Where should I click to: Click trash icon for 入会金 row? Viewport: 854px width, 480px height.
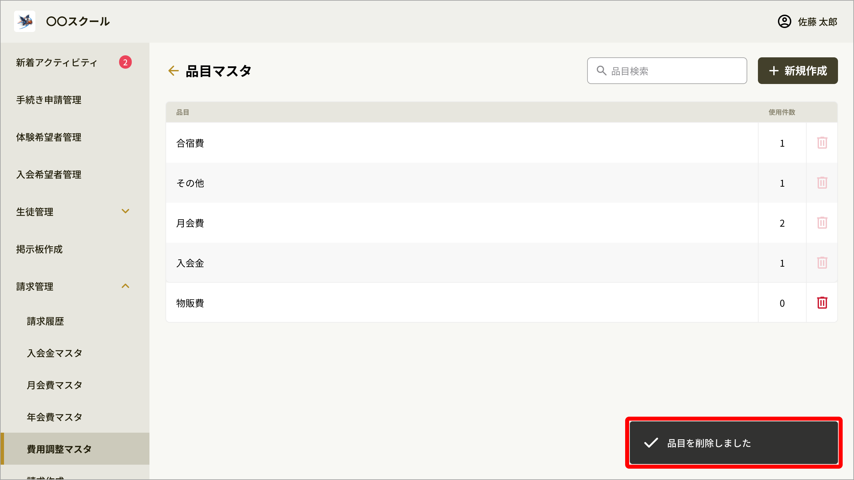(x=822, y=263)
